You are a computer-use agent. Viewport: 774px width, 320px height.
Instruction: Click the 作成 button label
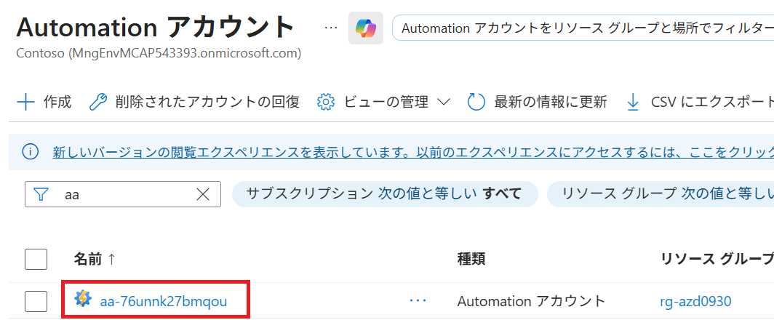[x=57, y=103]
